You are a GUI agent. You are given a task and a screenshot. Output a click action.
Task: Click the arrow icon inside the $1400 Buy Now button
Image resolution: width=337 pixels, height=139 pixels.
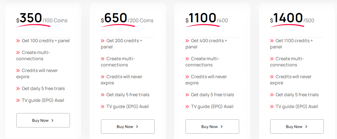pyautogui.click(x=306, y=127)
